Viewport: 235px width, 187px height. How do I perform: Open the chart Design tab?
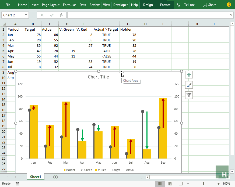148,5
